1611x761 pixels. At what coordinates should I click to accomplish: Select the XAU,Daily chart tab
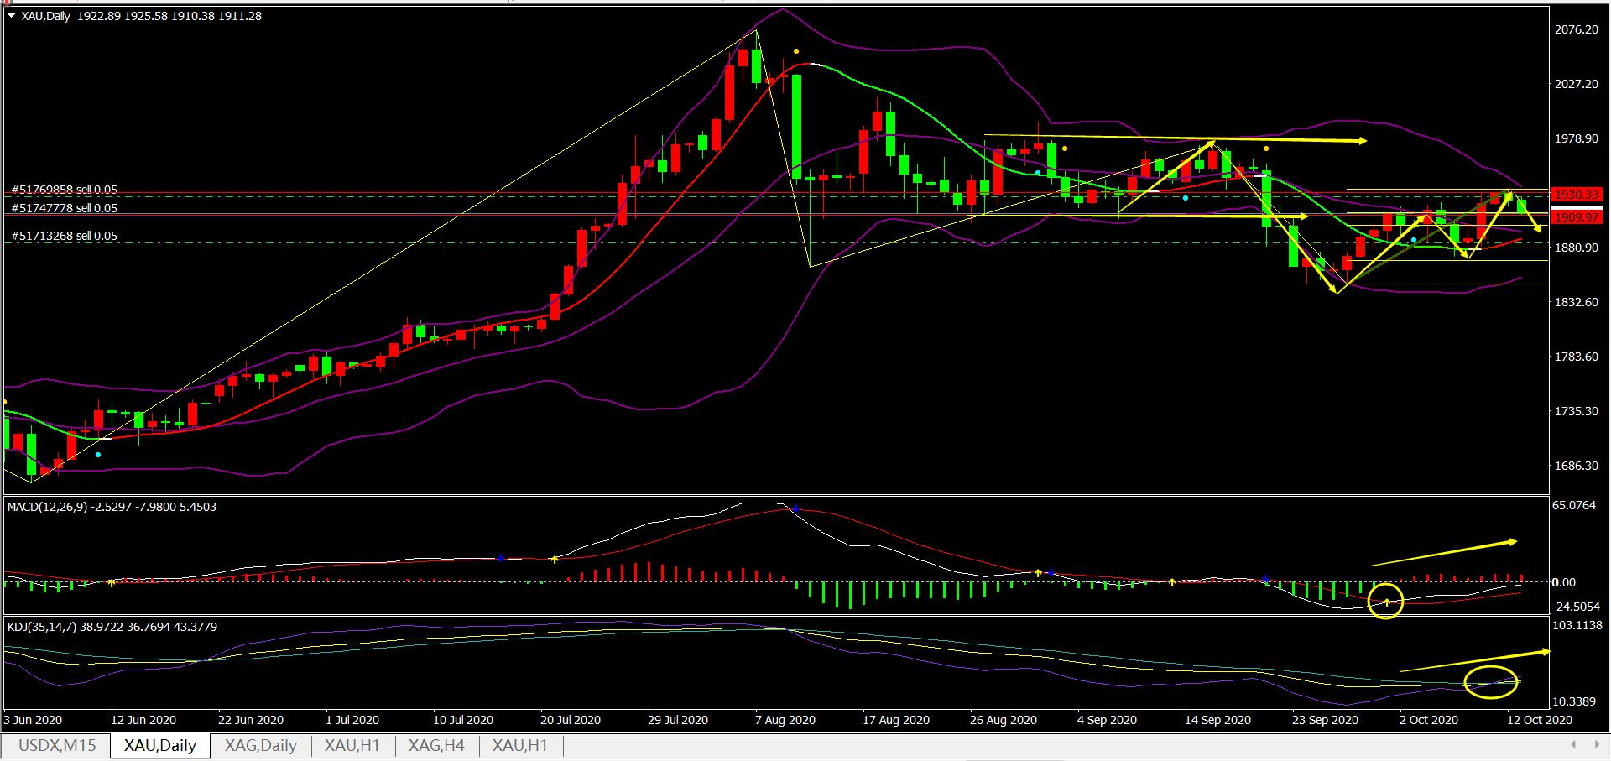[160, 745]
